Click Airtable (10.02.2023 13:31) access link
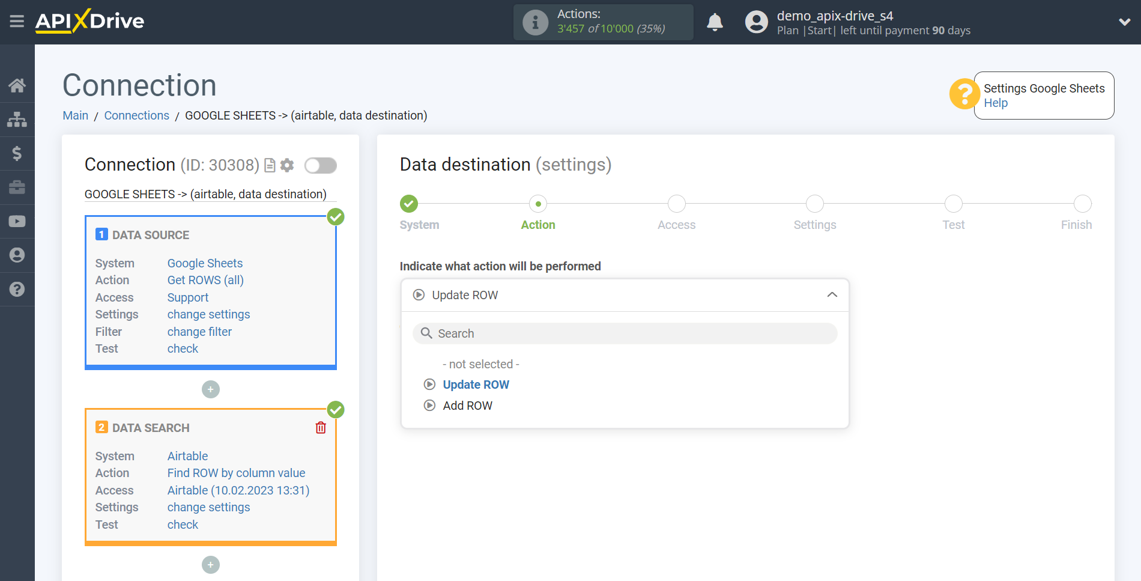The width and height of the screenshot is (1141, 581). click(238, 490)
